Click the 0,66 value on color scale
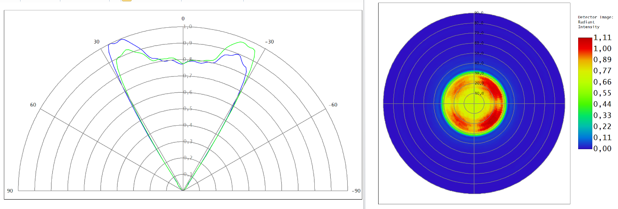Viewport: 618px width, 209px height. coord(602,82)
